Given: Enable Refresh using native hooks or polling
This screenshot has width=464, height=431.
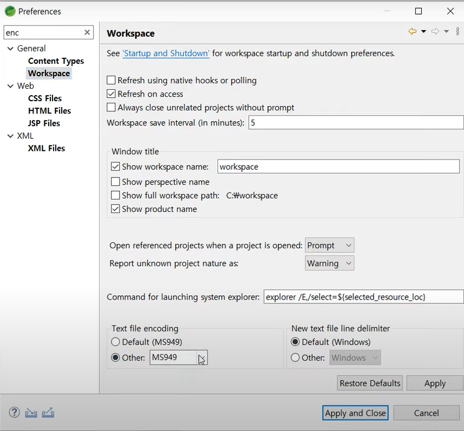Looking at the screenshot, I should (x=111, y=80).
